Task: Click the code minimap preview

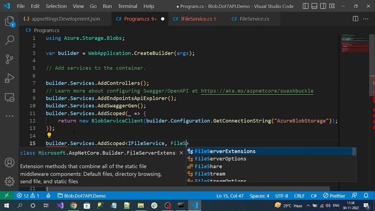Action: pos(355,43)
